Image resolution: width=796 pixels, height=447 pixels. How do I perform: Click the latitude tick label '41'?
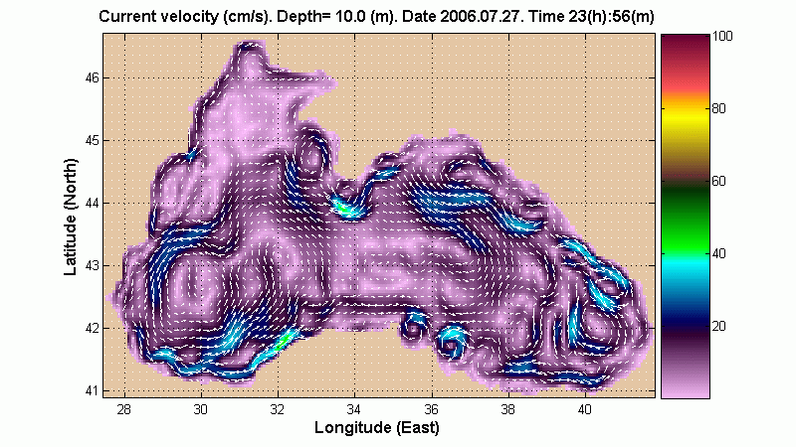click(x=93, y=390)
